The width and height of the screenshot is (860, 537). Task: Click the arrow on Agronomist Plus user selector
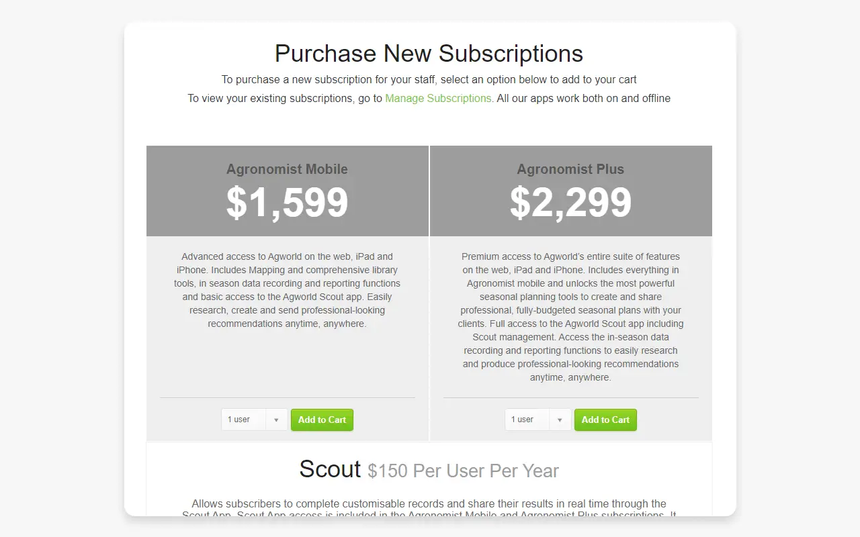click(560, 420)
